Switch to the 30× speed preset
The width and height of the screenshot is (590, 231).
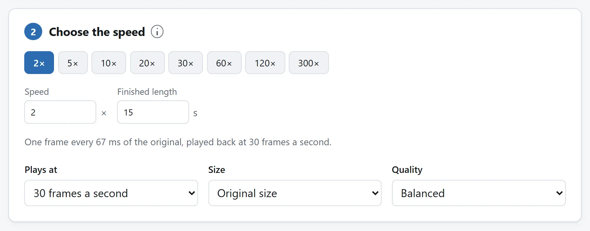pyautogui.click(x=186, y=63)
